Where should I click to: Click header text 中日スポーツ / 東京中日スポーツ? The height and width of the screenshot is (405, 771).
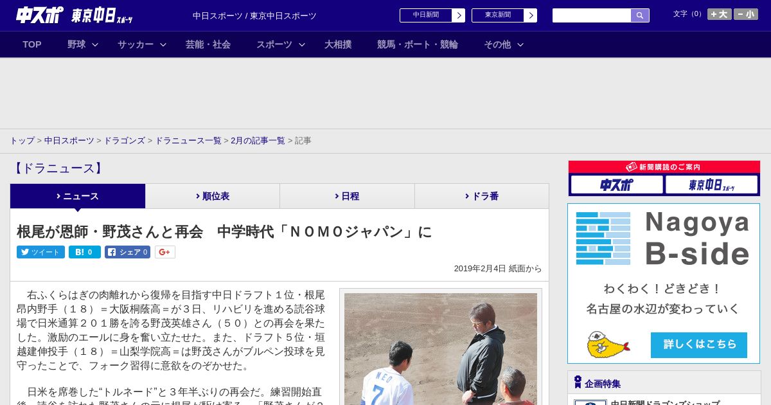(x=254, y=15)
